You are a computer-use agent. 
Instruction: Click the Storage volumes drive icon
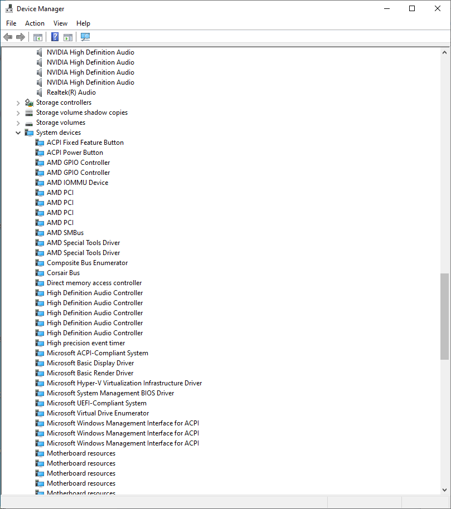point(29,124)
